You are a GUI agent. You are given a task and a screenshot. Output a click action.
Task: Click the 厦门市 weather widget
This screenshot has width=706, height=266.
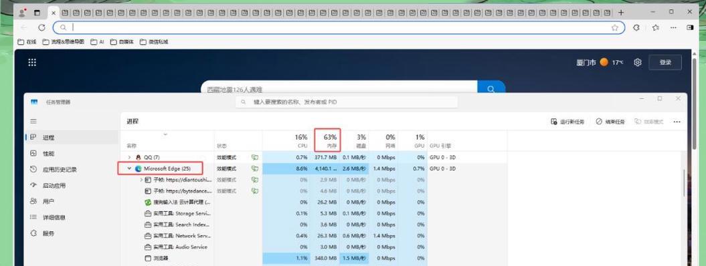coord(600,62)
